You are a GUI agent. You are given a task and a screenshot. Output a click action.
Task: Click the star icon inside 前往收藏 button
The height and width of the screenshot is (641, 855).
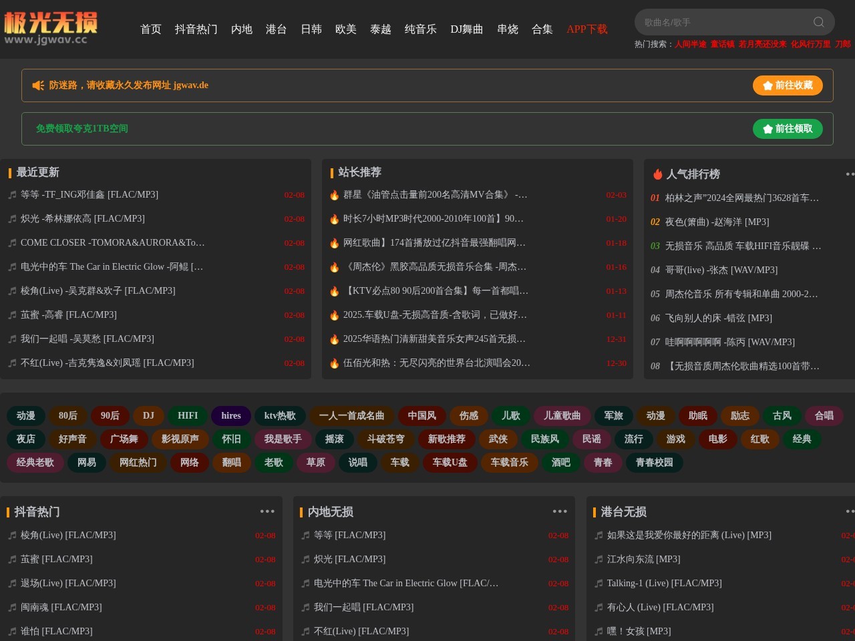767,85
